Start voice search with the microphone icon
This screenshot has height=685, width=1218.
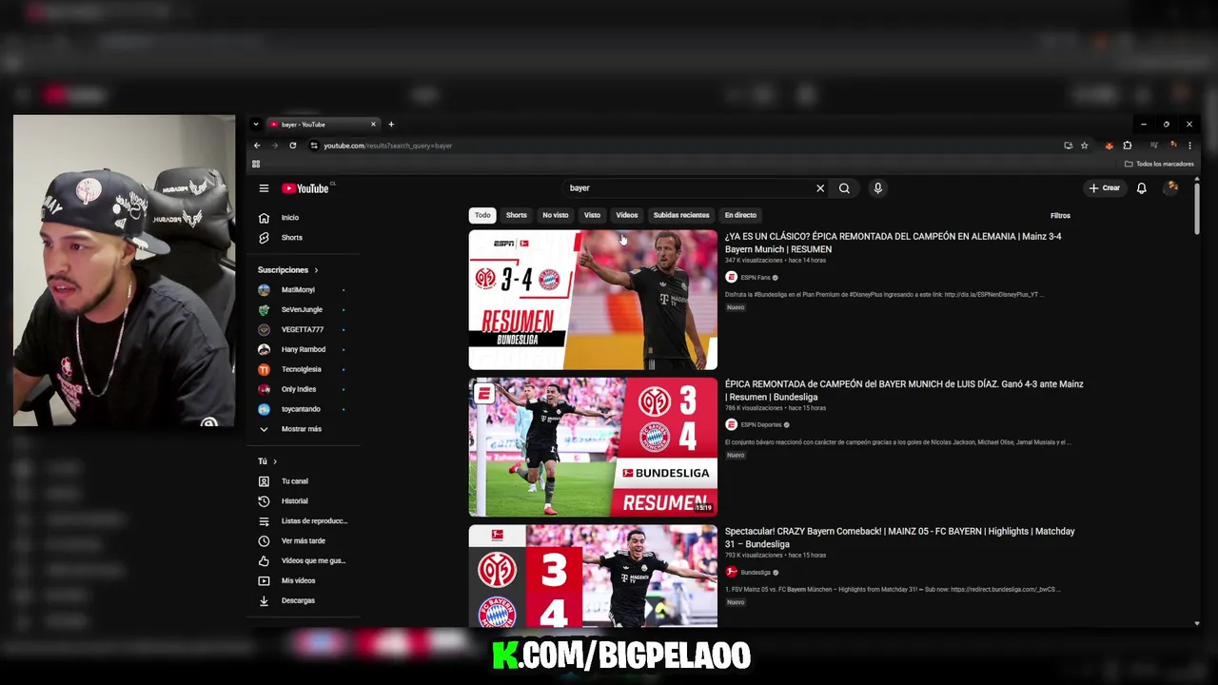(877, 188)
